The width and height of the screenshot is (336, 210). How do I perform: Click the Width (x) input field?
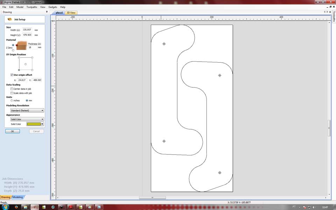pyautogui.click(x=27, y=30)
